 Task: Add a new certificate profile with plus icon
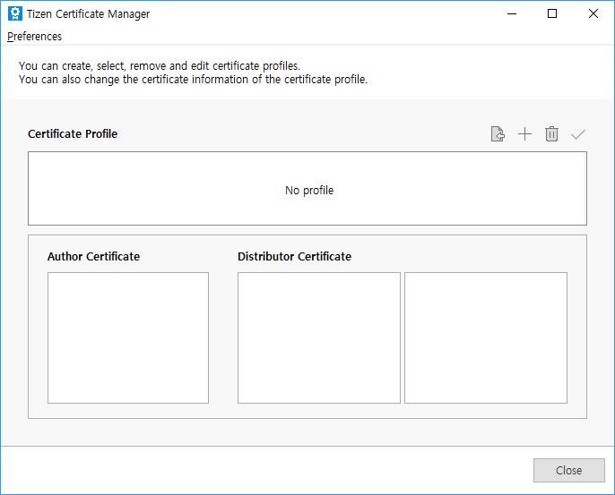pos(524,134)
